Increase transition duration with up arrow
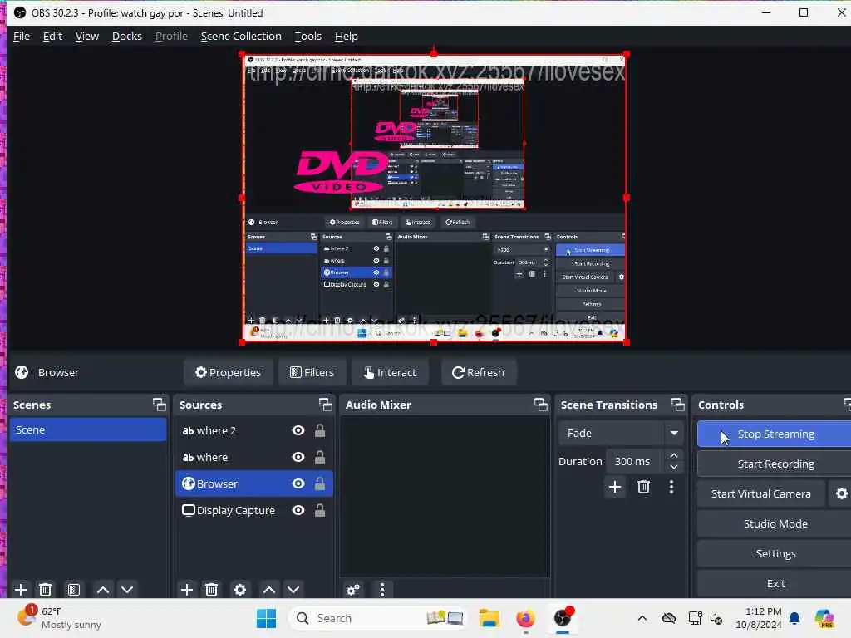 pyautogui.click(x=673, y=455)
